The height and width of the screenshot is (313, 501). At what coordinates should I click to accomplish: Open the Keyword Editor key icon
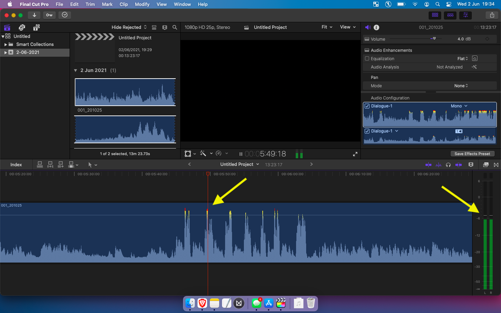pyautogui.click(x=49, y=15)
